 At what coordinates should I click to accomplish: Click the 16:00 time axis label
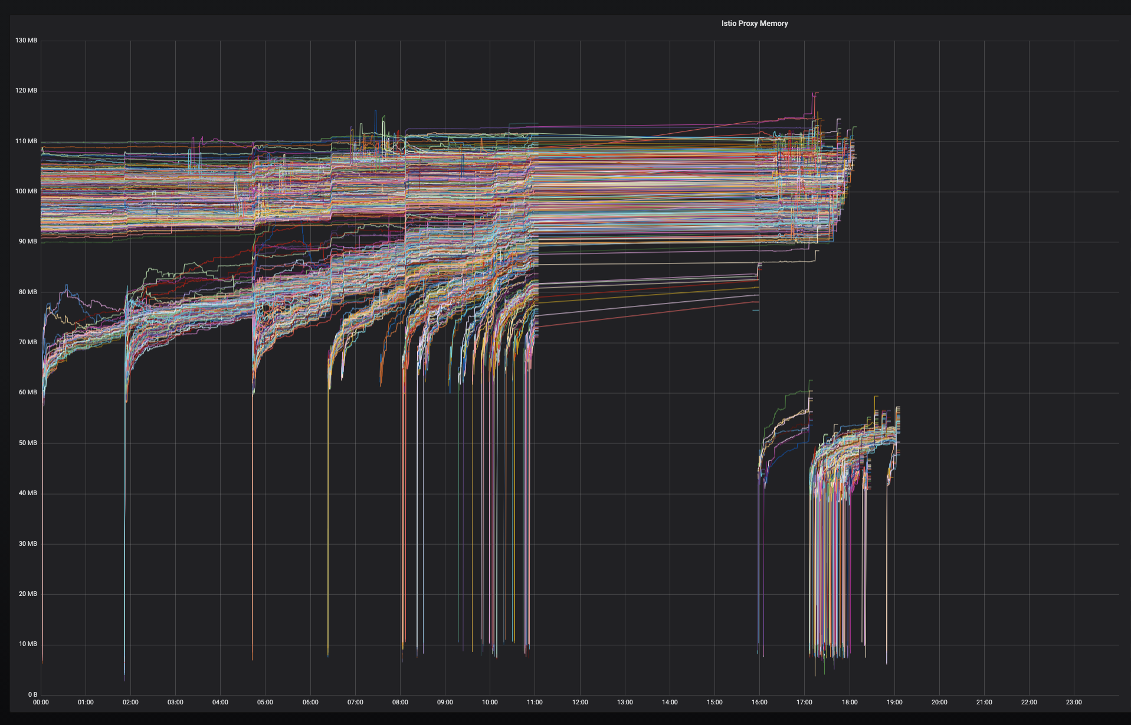tap(759, 702)
